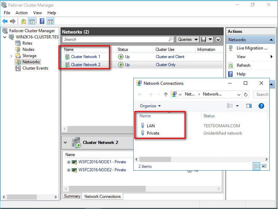Viewport: 278px width, 209px height.
Task: Select the Failover Cluster Manager root tree item
Action: pos(32,31)
